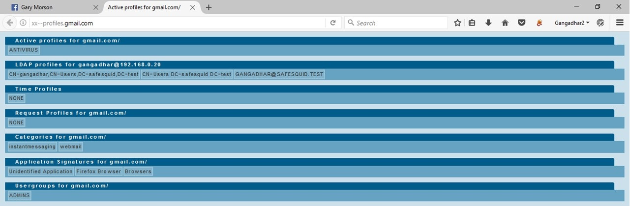Click the browser back arrow button
Screen dimensions: 630x206
pos(9,23)
